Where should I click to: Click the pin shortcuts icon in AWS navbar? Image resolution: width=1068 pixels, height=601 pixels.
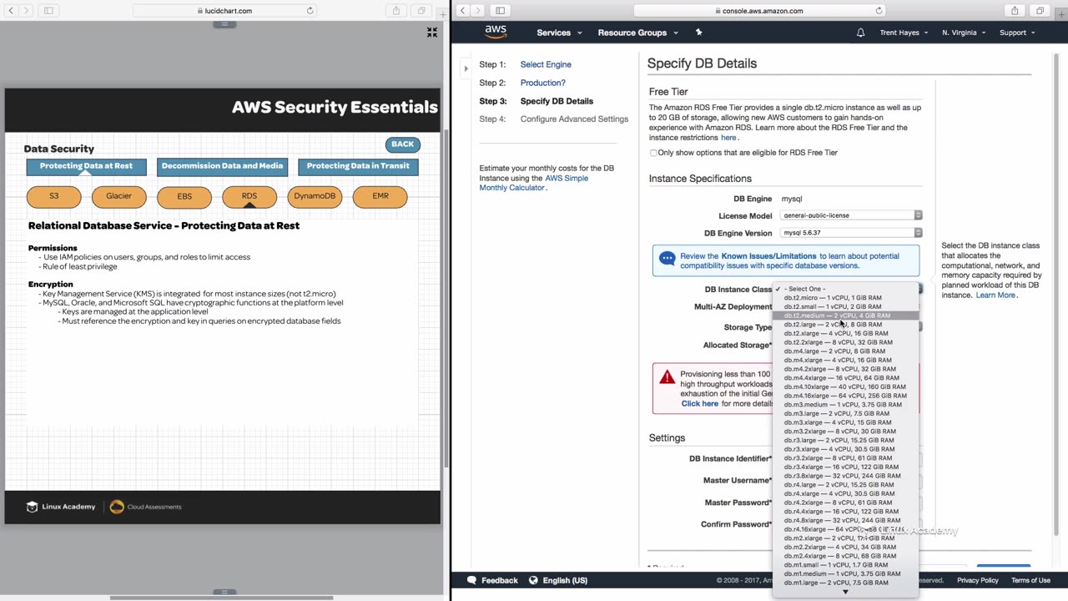pyautogui.click(x=699, y=33)
